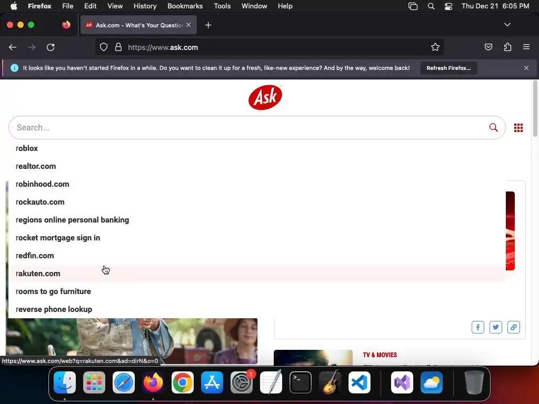The image size is (539, 404).
Task: Open the History menu
Action: [145, 6]
